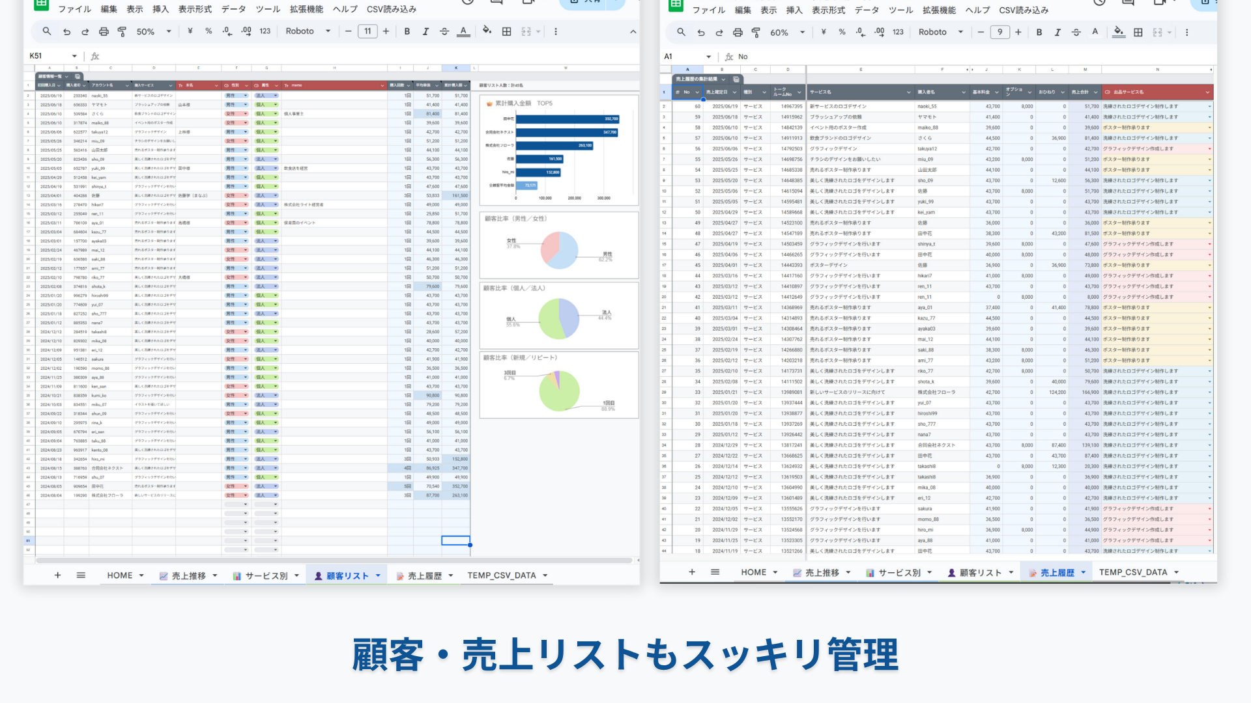Open fill color picker in left window
Screen dimensions: 1251x703
pyautogui.click(x=487, y=31)
